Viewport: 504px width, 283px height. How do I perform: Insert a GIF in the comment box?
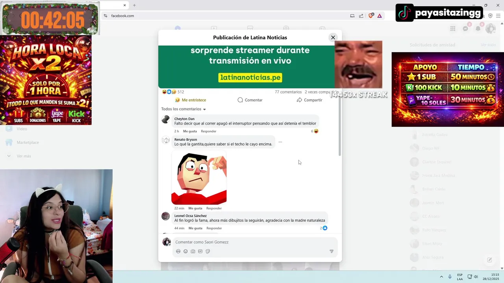click(200, 252)
